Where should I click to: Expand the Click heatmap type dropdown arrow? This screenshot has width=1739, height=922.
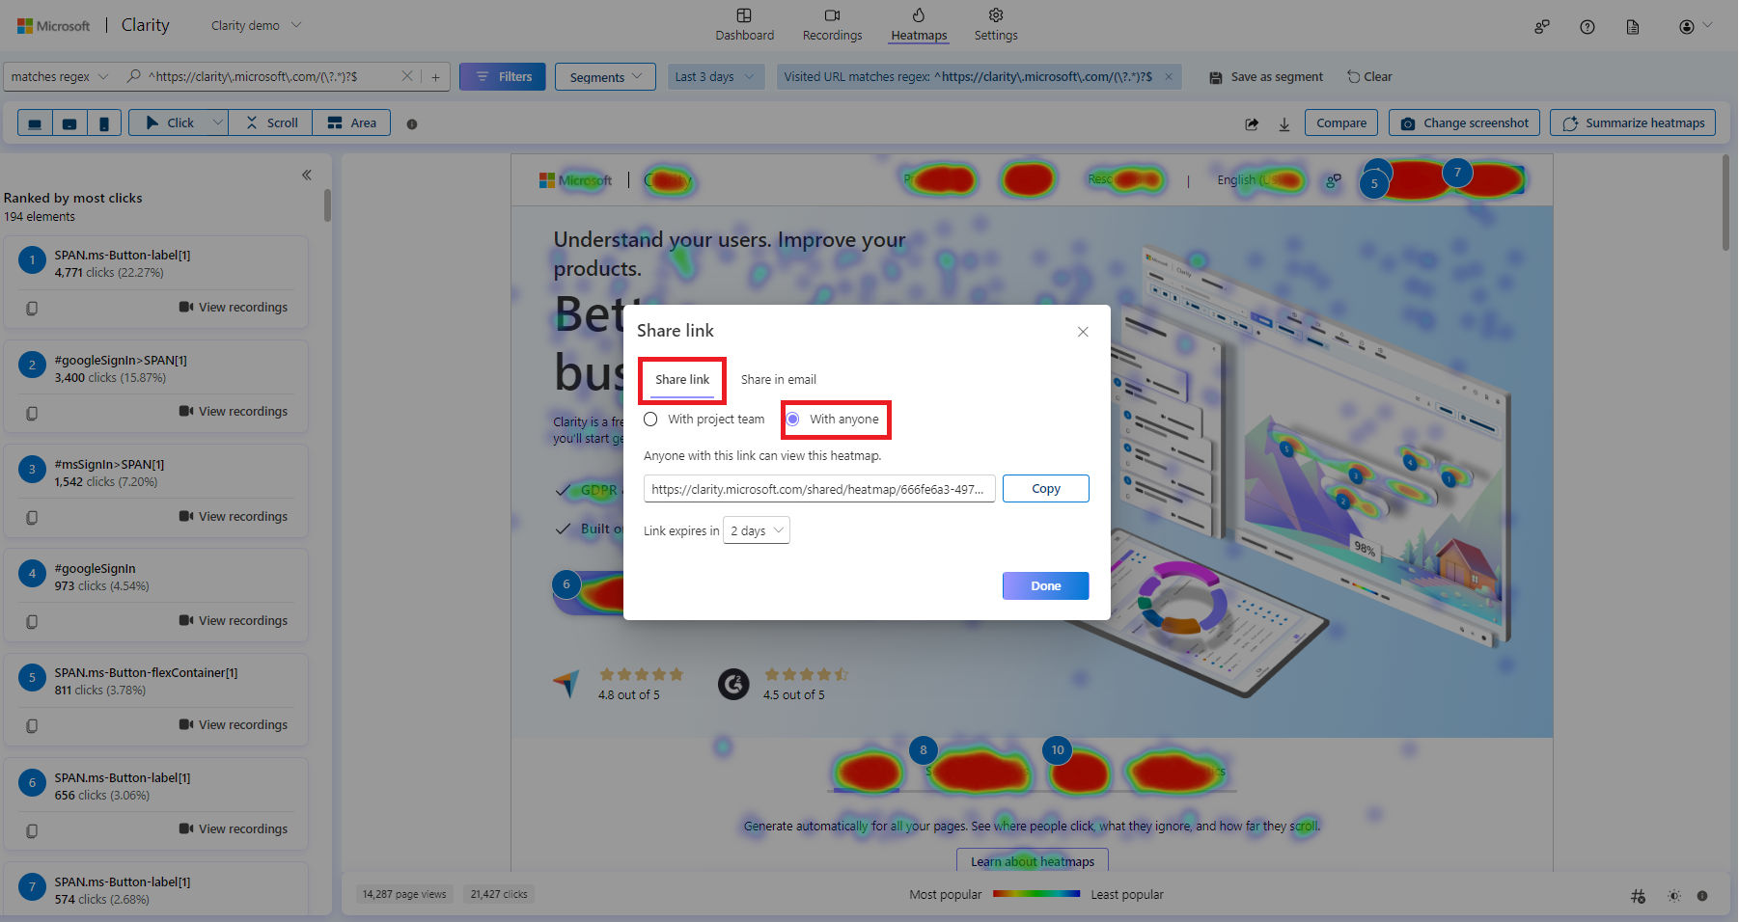click(x=217, y=123)
